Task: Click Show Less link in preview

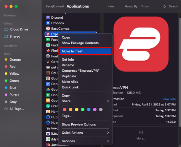Action: click(x=168, y=99)
